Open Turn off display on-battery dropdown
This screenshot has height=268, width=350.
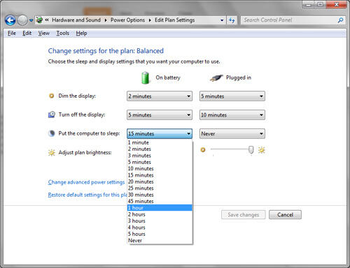pyautogui.click(x=160, y=115)
